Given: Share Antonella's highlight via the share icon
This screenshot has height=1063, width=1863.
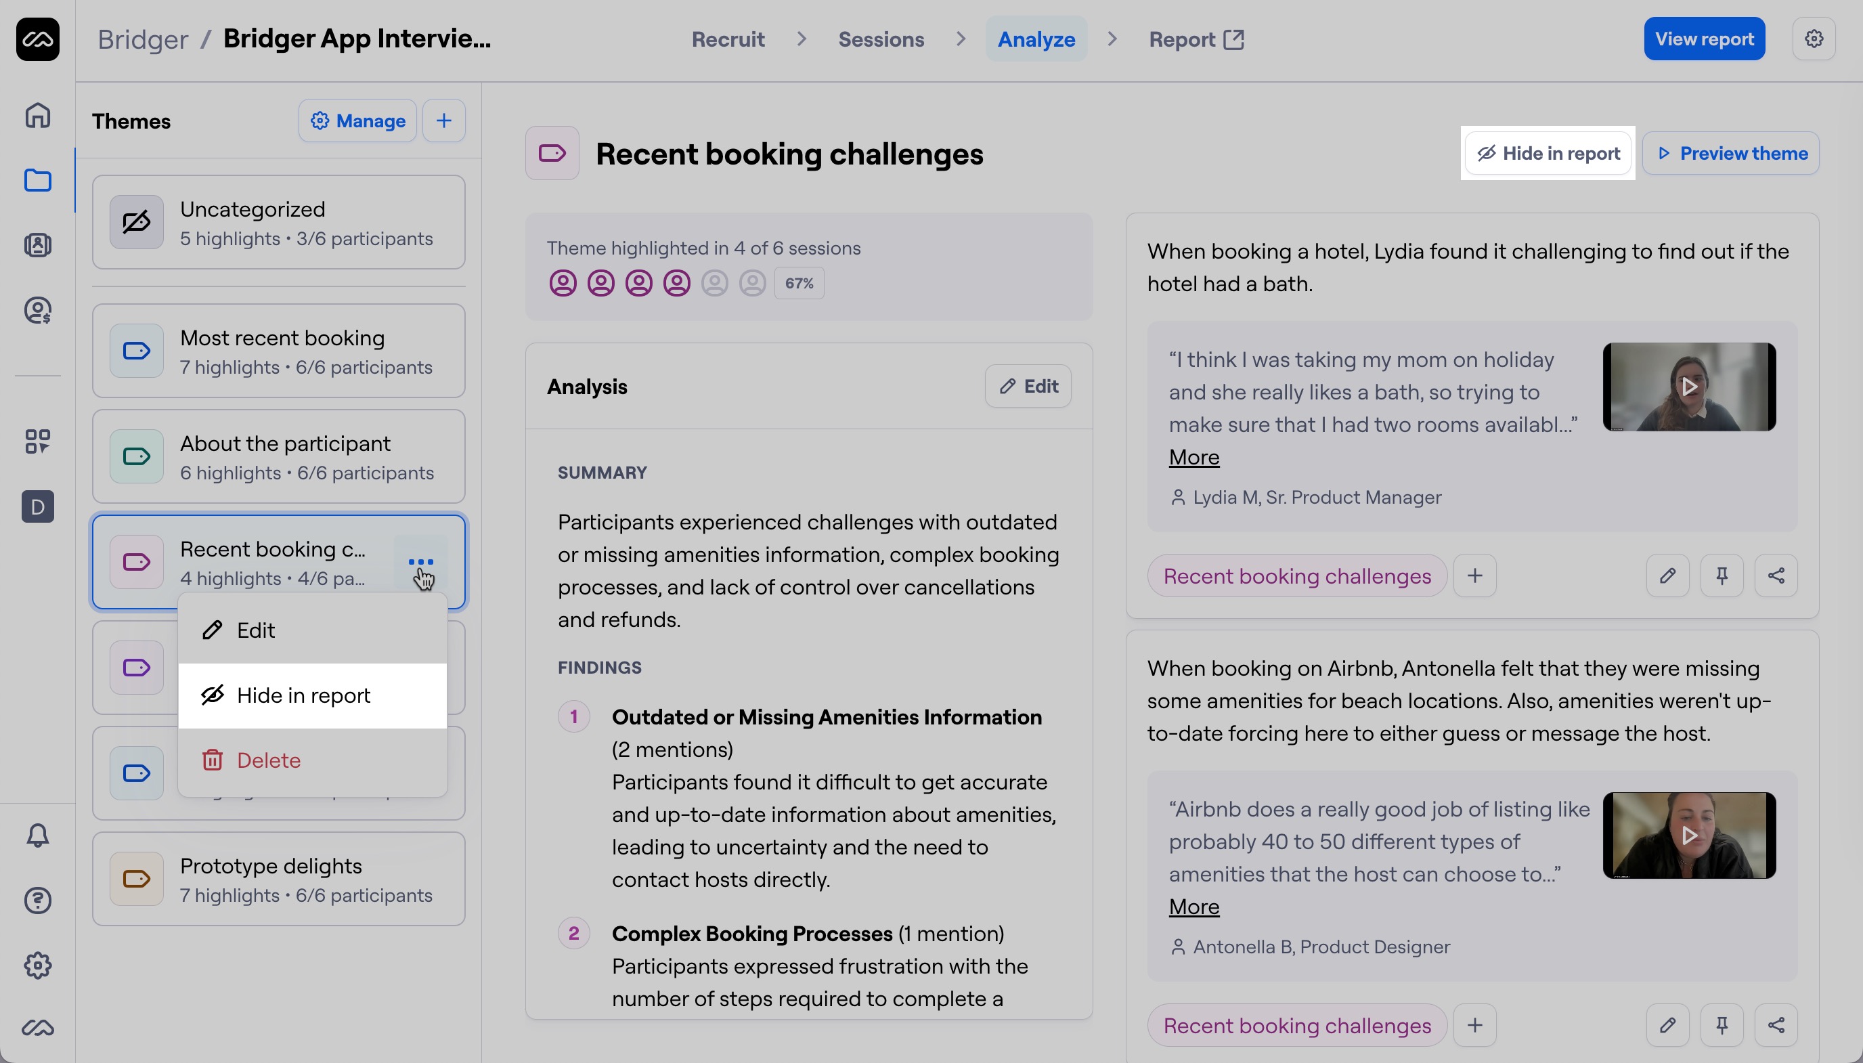Looking at the screenshot, I should pyautogui.click(x=1776, y=1025).
